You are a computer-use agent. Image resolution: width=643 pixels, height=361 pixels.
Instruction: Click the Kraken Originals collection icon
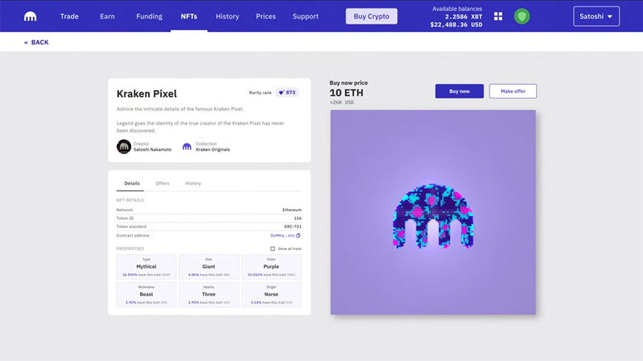[186, 146]
